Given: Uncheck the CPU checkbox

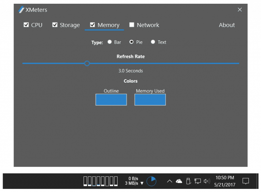Looking at the screenshot, I should 26,25.
